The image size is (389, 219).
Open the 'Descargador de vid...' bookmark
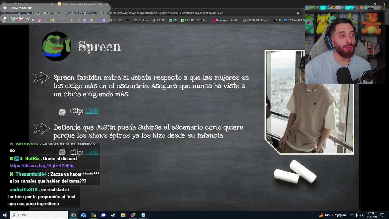[x=225, y=20]
